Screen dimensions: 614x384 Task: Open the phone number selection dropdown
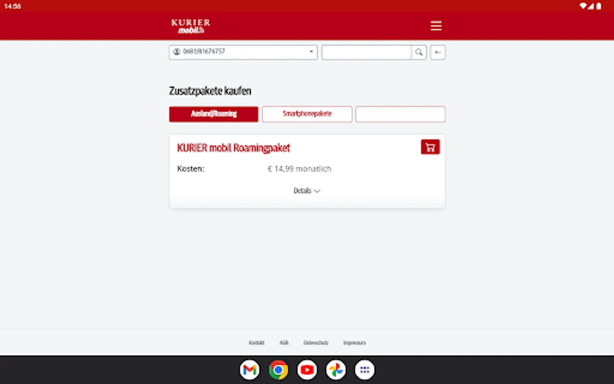pos(243,52)
